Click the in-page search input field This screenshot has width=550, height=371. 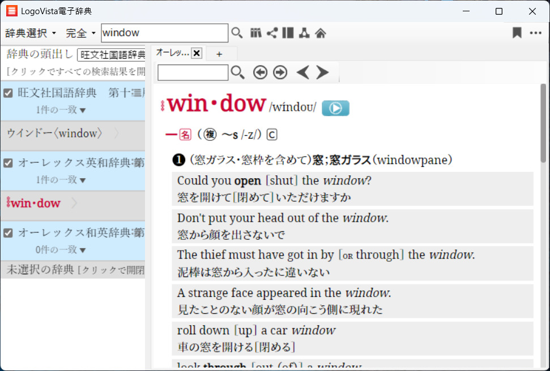[x=193, y=72]
